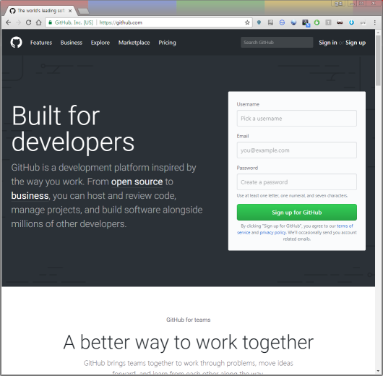
Task: Click the gray image extension icon
Action: (x=271, y=22)
